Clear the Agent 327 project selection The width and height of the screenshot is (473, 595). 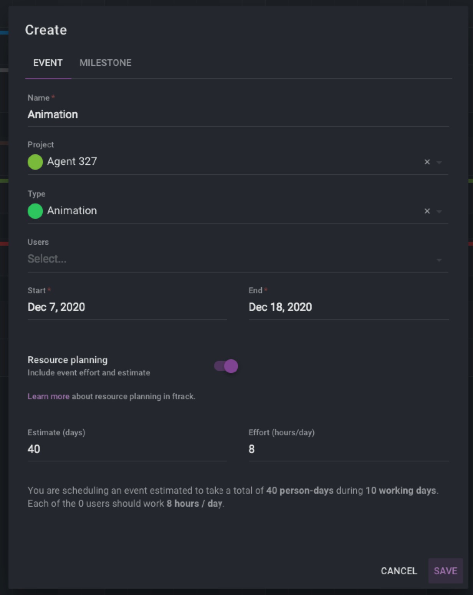(427, 162)
